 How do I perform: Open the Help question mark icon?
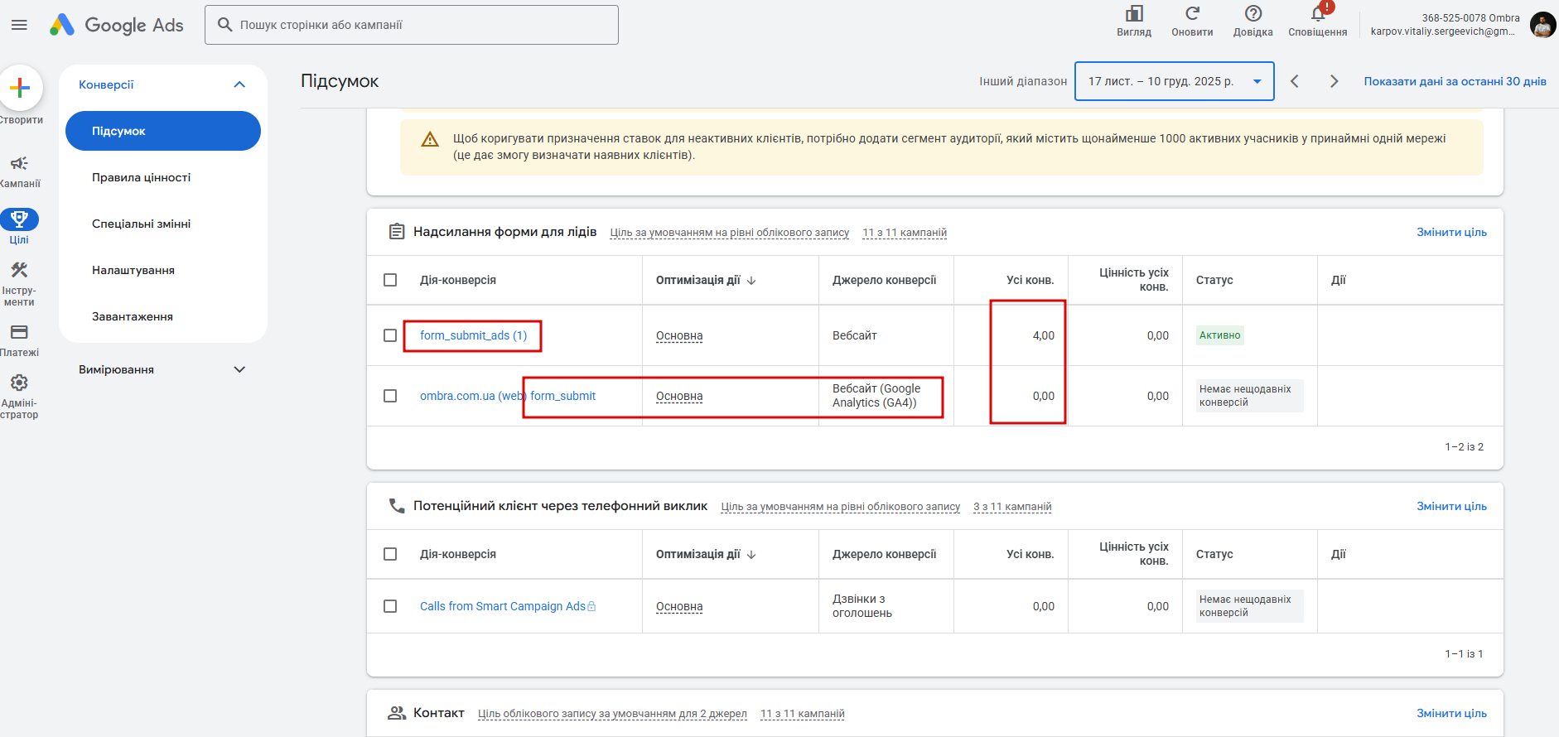point(1253,14)
